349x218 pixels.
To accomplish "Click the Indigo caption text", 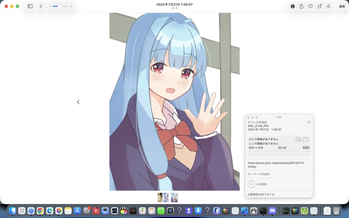I will tap(252, 167).
